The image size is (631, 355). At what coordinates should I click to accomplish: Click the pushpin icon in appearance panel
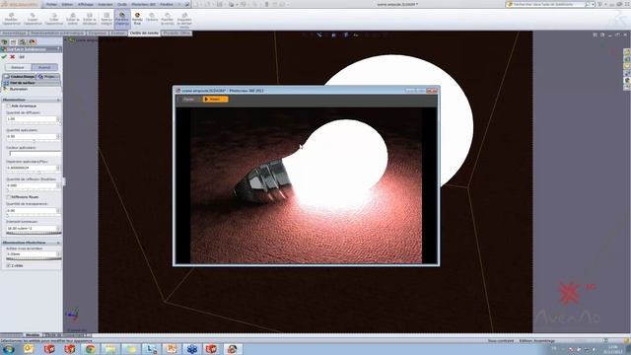(22, 57)
